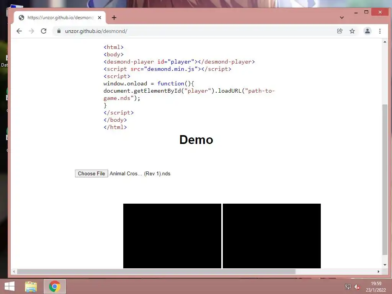
Task: Click the right emulator screen canvas
Action: pyautogui.click(x=272, y=236)
